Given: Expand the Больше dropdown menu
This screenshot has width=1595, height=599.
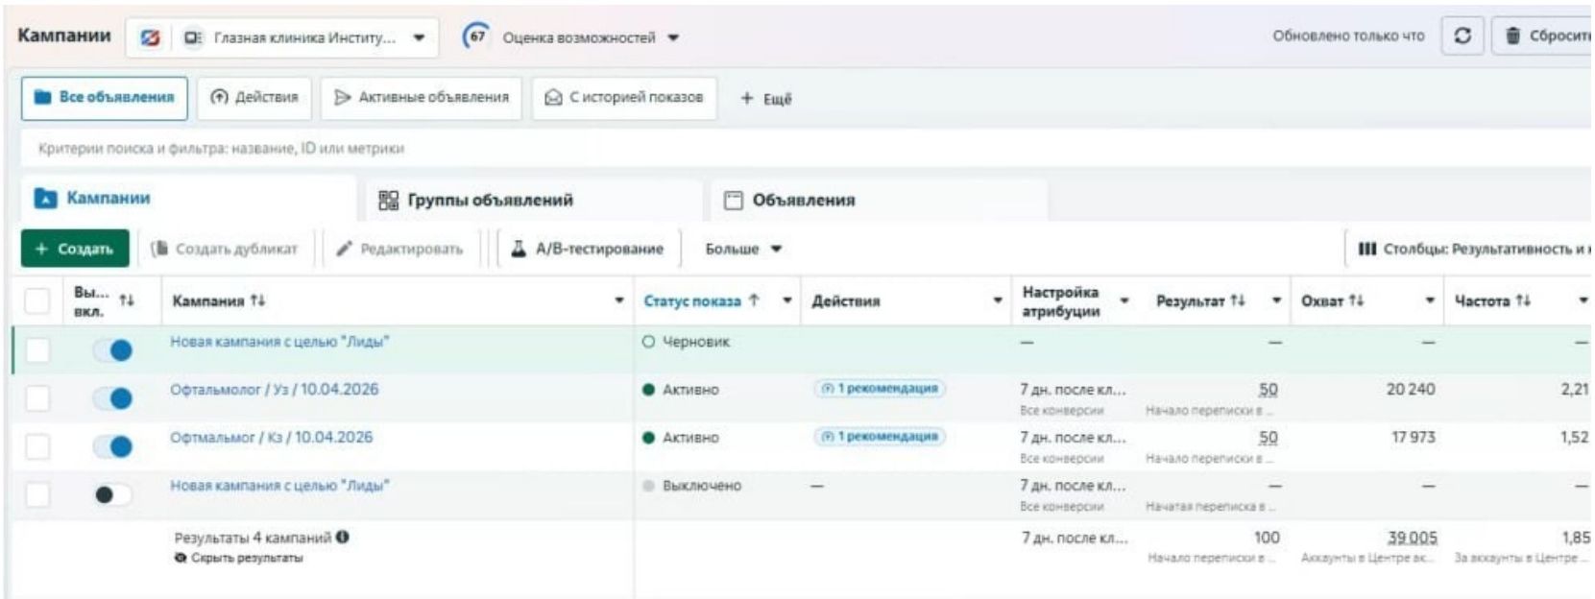Looking at the screenshot, I should click(x=743, y=249).
